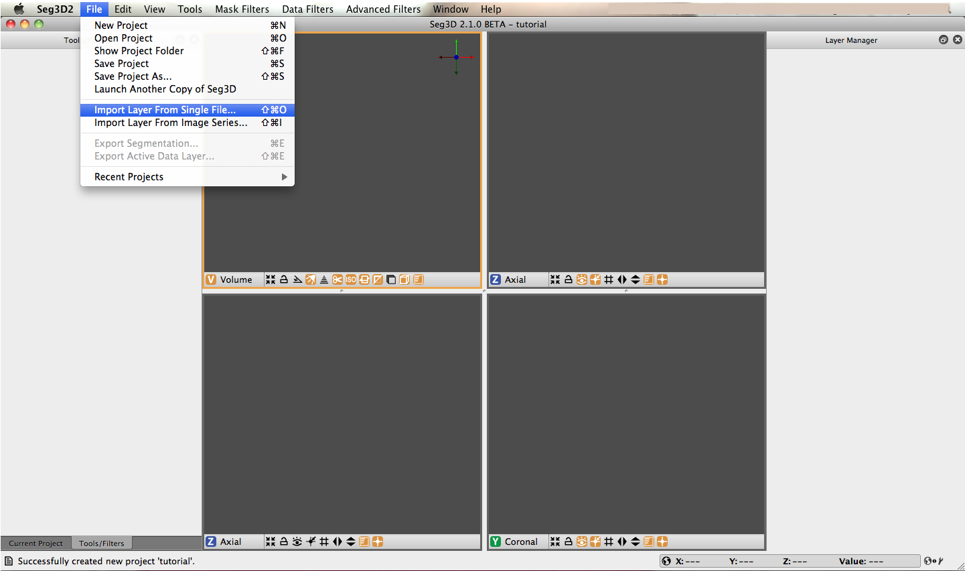Open the View menu in the menu bar

click(x=154, y=9)
